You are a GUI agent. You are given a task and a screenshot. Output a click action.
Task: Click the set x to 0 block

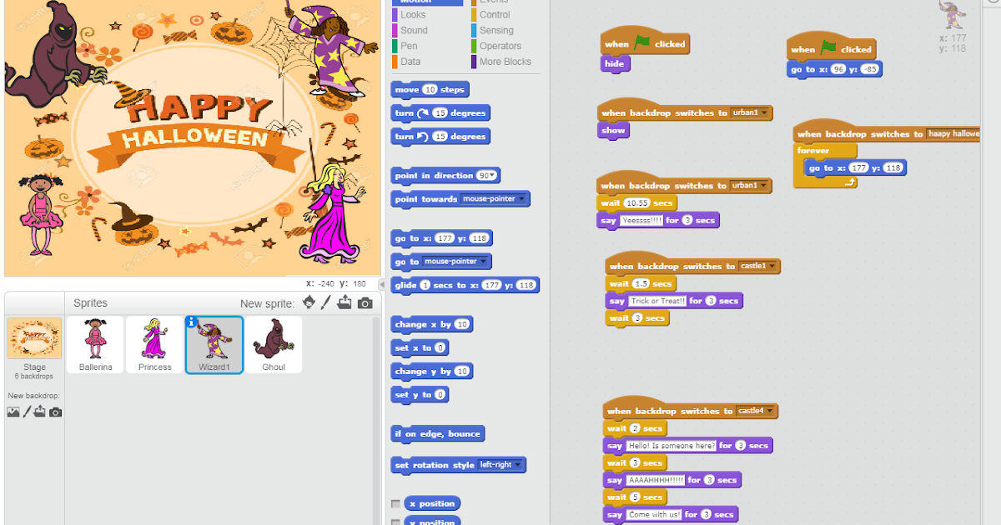(420, 347)
